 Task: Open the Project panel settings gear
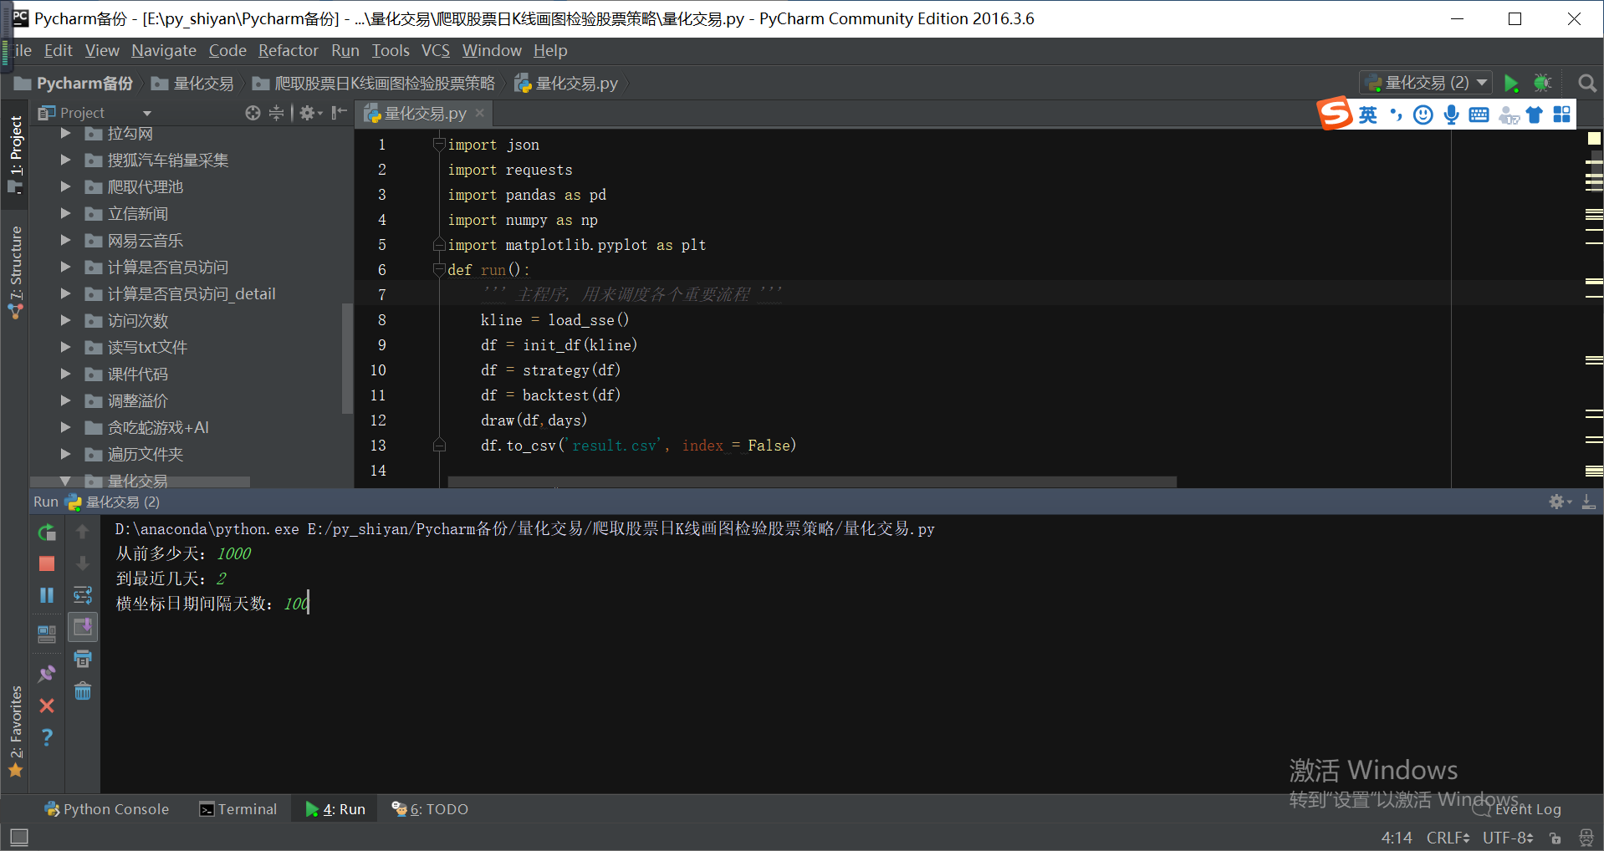click(x=310, y=113)
